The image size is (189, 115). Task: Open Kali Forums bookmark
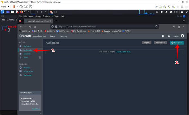tap(63, 31)
